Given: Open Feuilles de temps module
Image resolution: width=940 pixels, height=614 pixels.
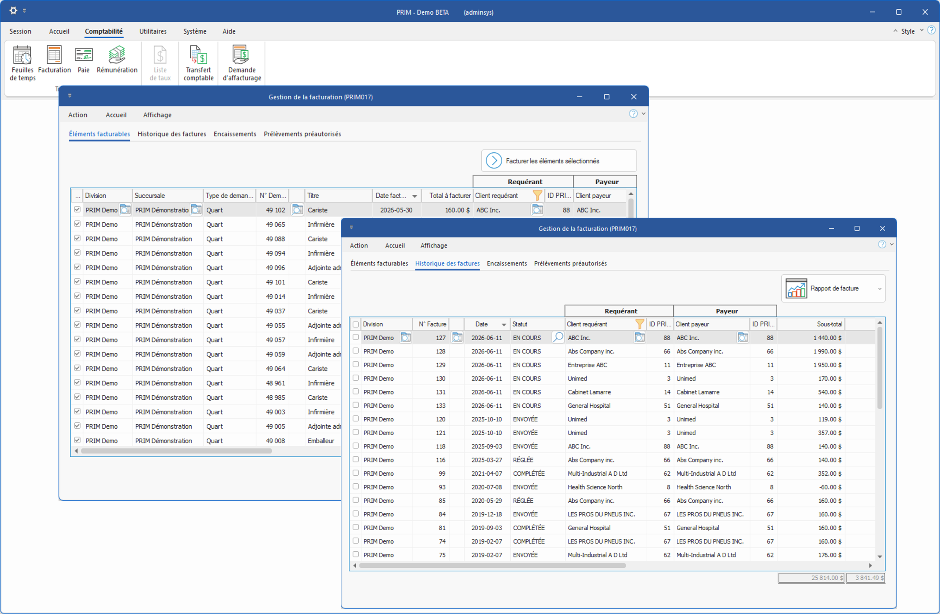Looking at the screenshot, I should (x=22, y=63).
